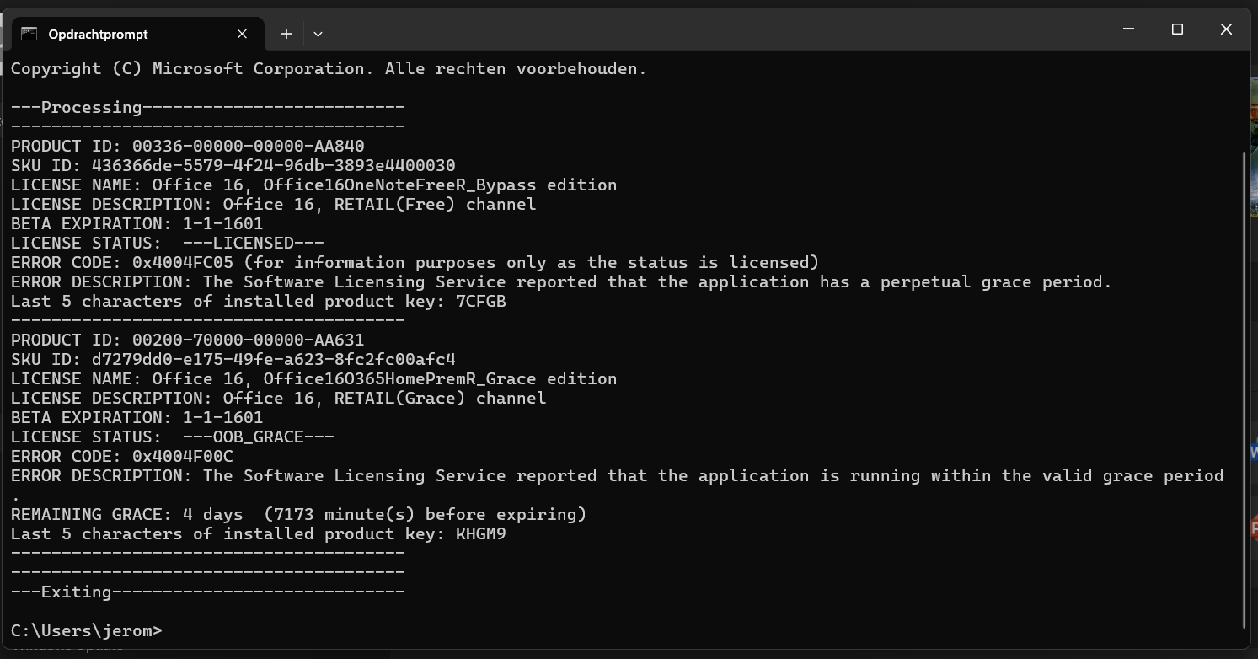Select the Opdrachtprompt tab
Screen dimensions: 1258x659
tap(137, 34)
